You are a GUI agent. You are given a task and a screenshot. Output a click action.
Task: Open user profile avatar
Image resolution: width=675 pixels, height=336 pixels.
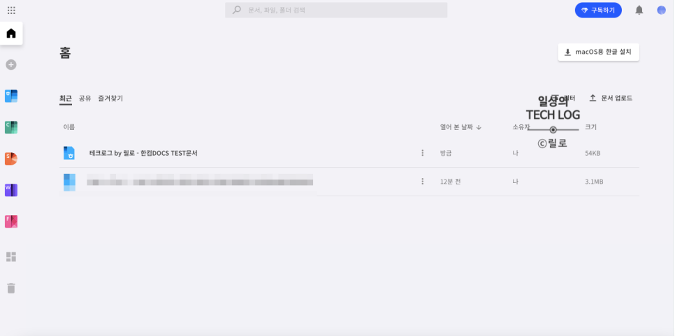[x=661, y=10]
